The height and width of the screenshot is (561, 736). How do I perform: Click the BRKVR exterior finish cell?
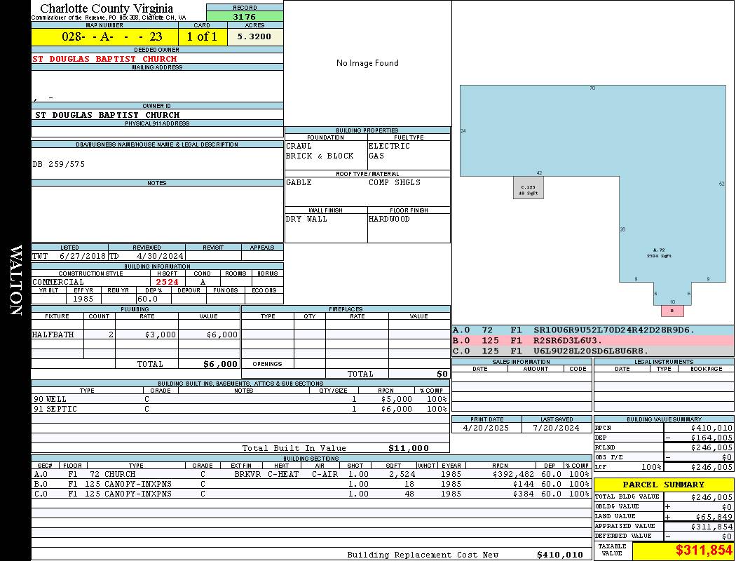click(x=248, y=475)
